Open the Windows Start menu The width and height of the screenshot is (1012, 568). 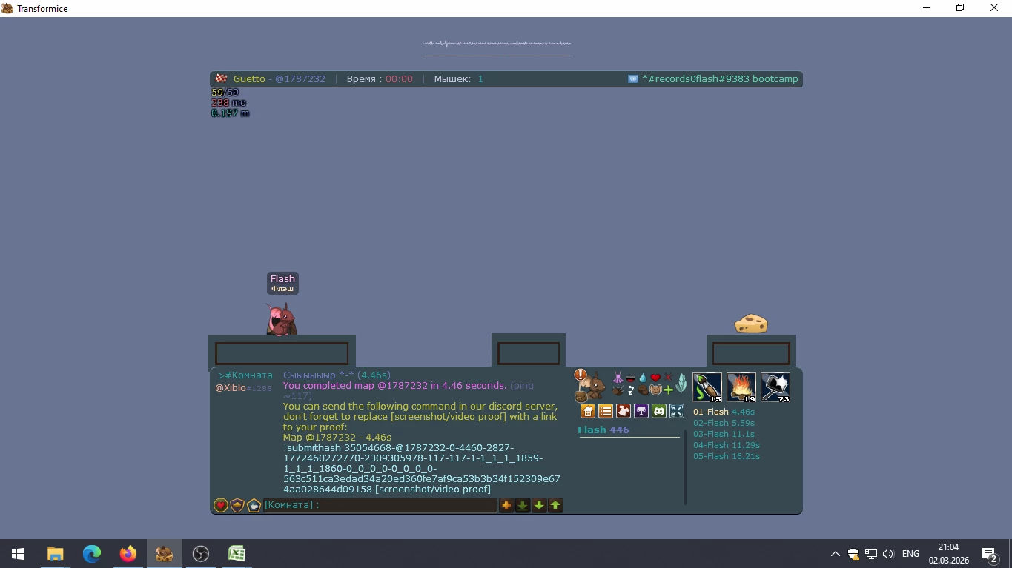pos(18,553)
